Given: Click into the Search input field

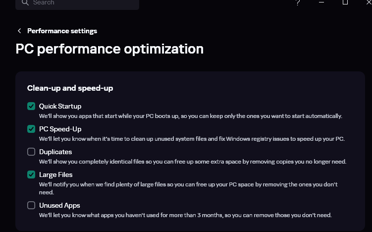Looking at the screenshot, I should [79, 3].
